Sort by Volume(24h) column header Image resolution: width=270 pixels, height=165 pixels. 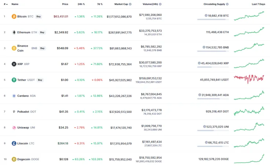(x=150, y=4)
